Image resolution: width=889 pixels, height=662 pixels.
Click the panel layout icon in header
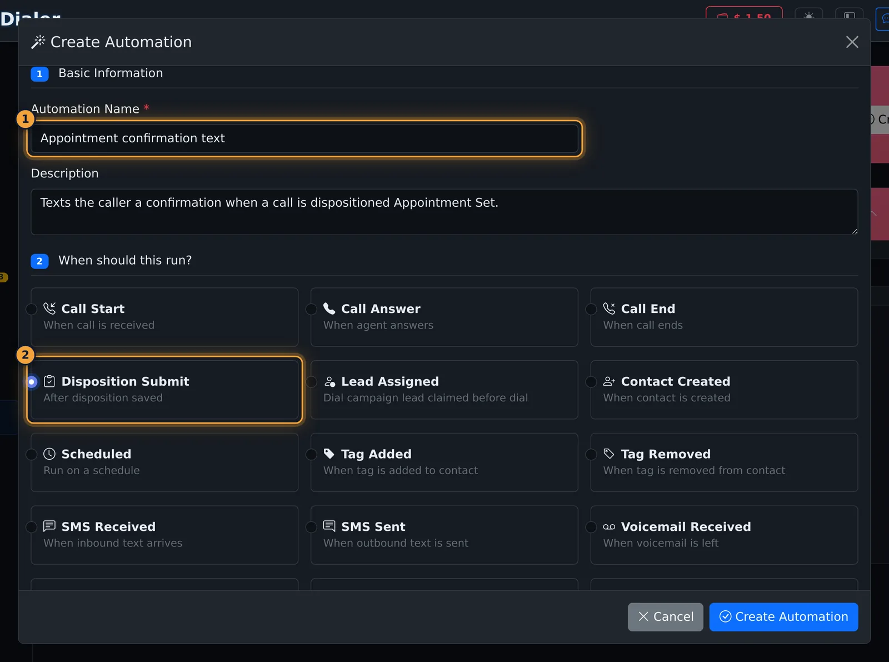(850, 16)
